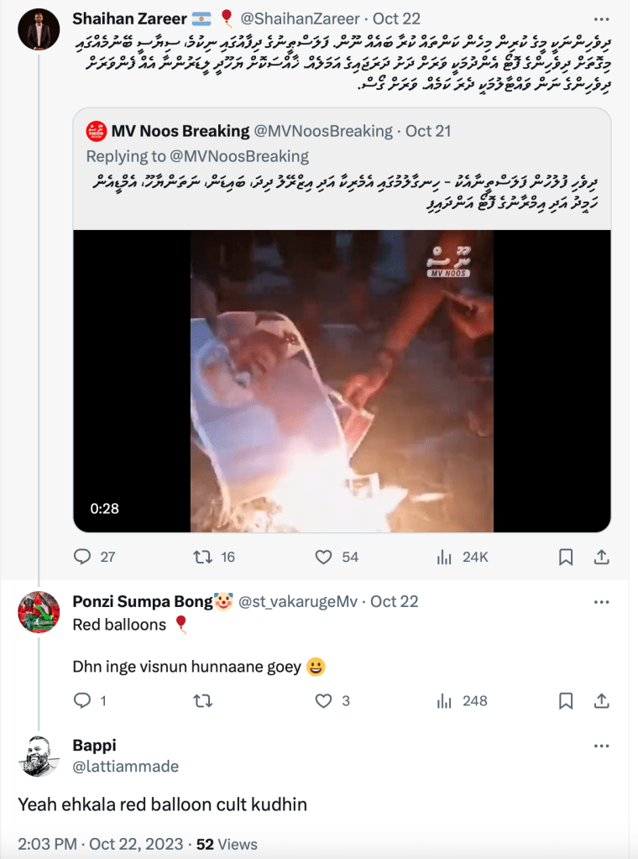Click Bappi's profile avatar
638x859 pixels.
point(39,756)
